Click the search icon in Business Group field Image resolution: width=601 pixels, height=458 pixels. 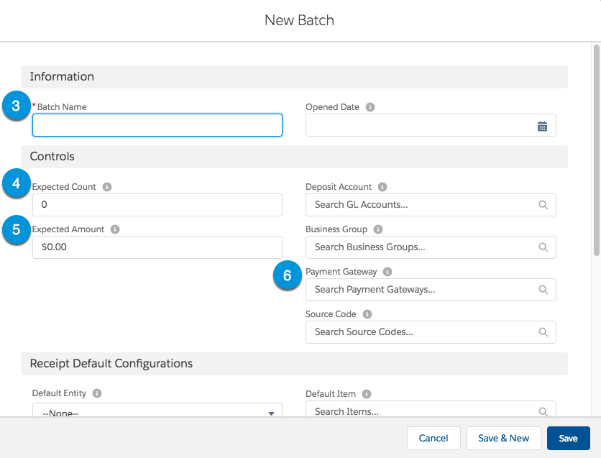coord(543,247)
